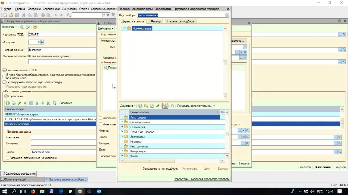Viewport: 348px width, 195px height.
Task: Open the Файл menu
Action: [7, 9]
